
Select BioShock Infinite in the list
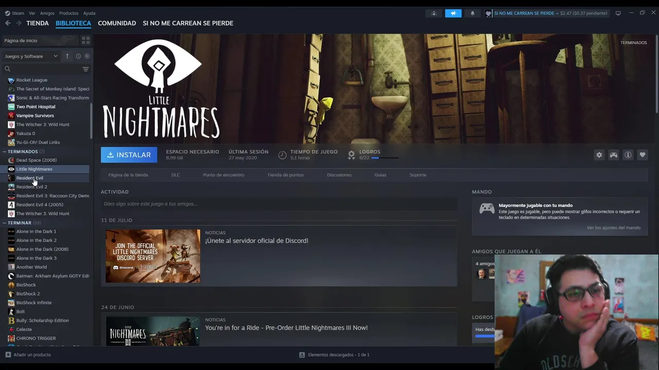coord(33,303)
